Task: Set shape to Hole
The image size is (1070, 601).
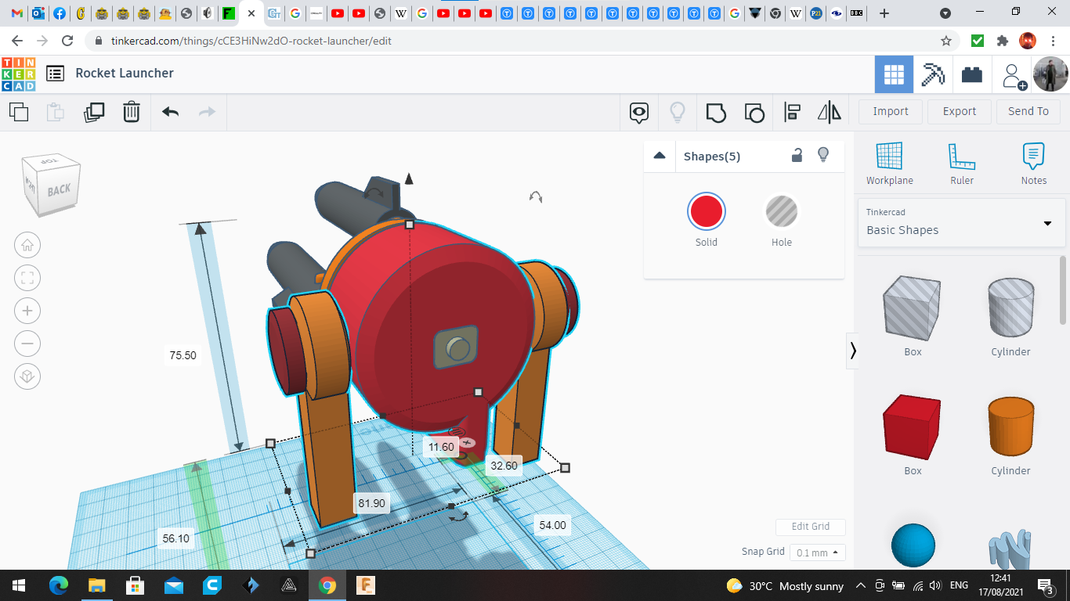Action: [781, 212]
